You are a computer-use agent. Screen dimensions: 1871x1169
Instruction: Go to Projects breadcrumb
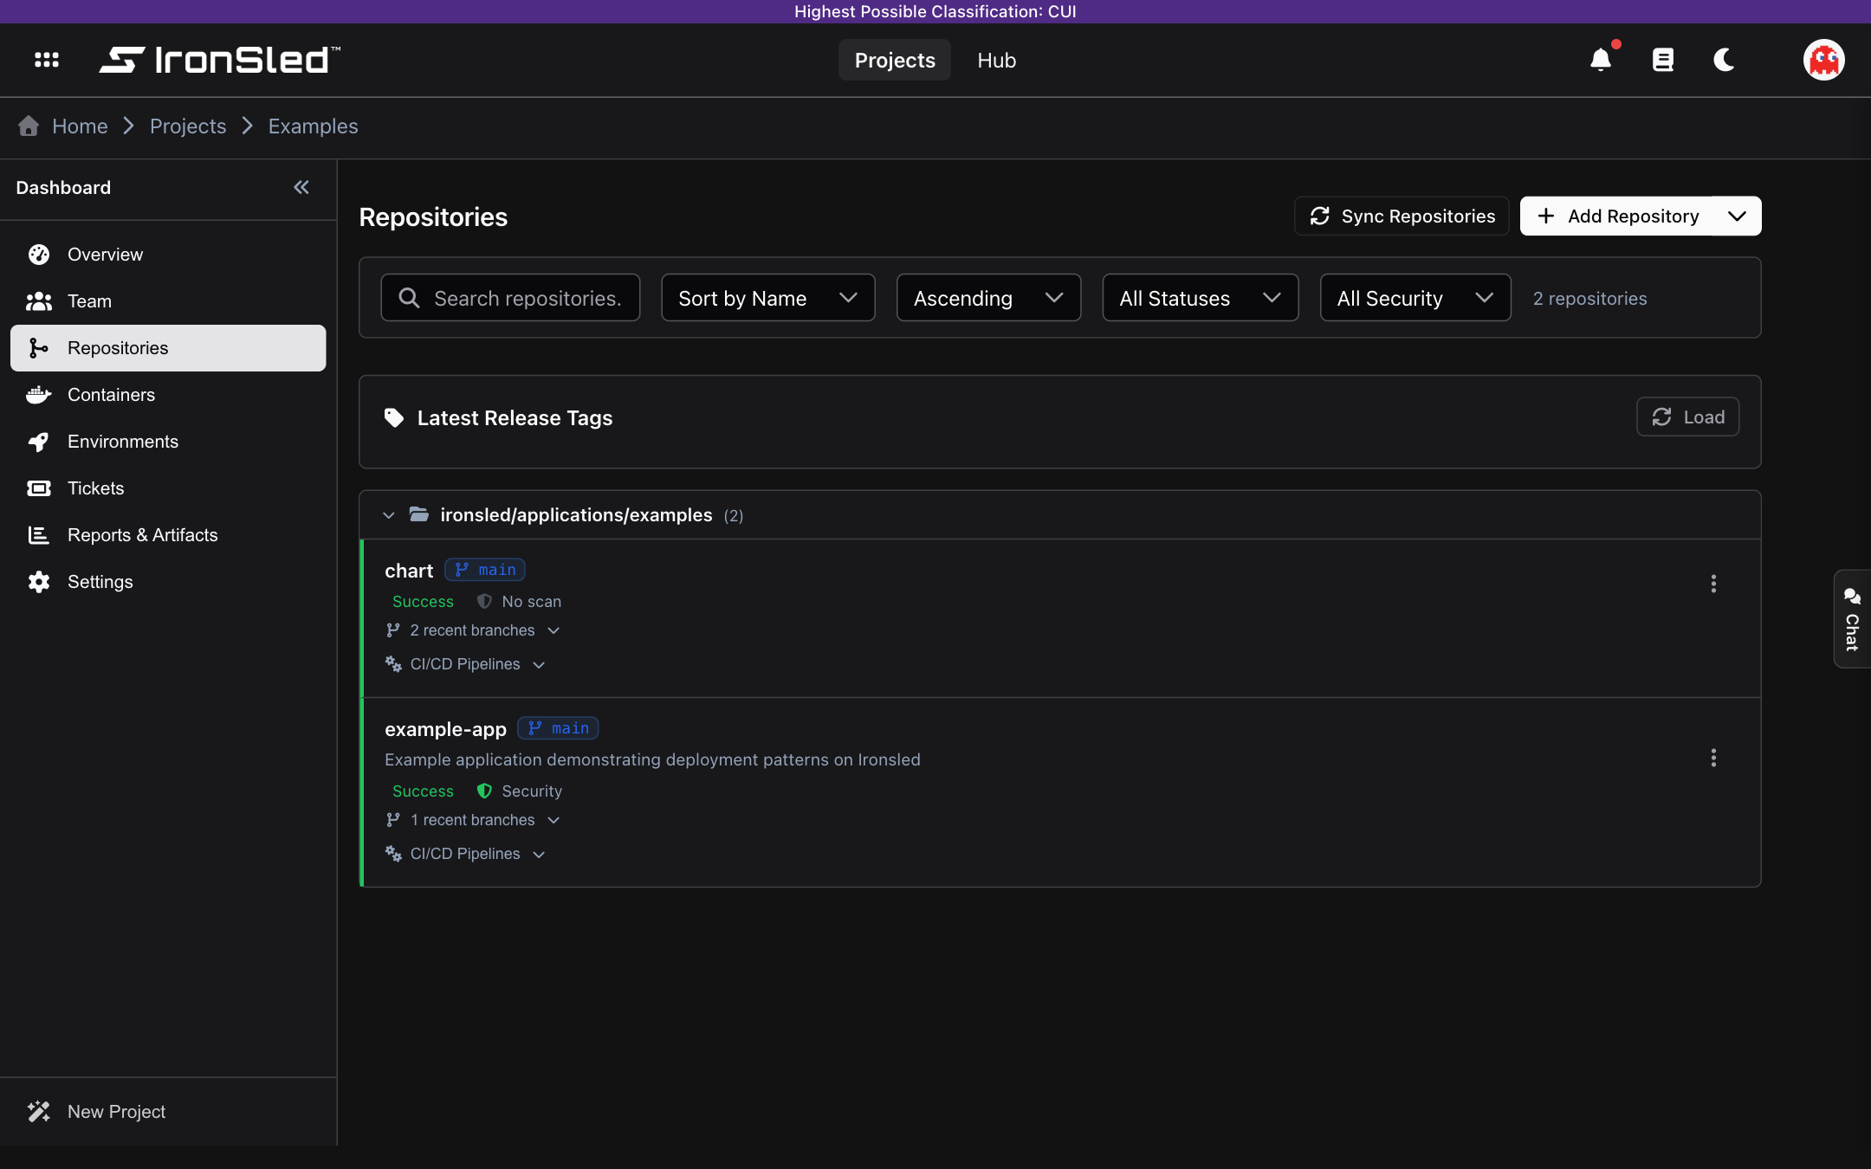coord(188,126)
